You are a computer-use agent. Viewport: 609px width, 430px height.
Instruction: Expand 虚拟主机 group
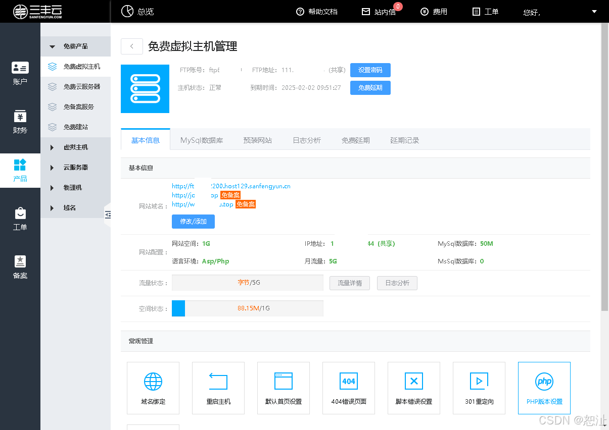pos(75,147)
